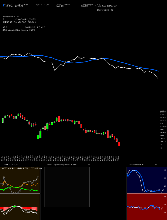Image resolution: width=167 pixels, height=220 pixels.
Task: Click the 'Stochastics: 11.63' indicator line
Action: tap(11, 17)
